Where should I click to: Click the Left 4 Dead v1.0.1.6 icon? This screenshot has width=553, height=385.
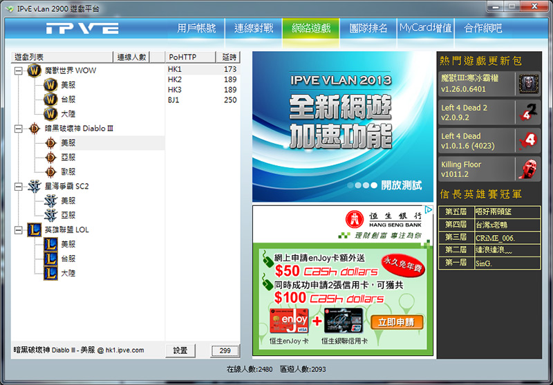(528, 140)
